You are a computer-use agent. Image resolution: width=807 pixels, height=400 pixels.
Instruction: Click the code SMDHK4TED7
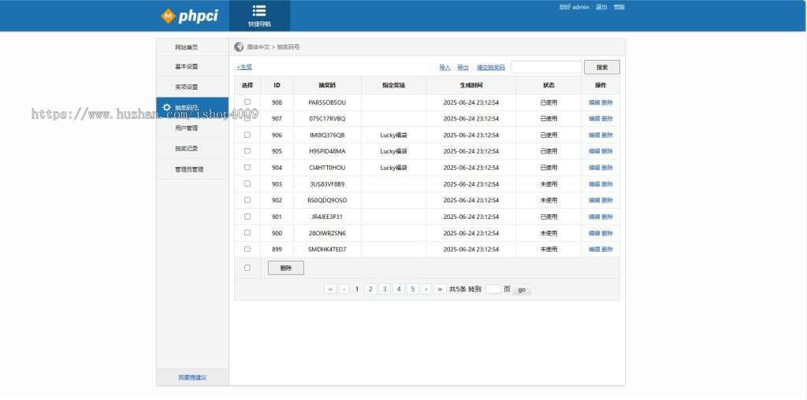[x=327, y=250]
